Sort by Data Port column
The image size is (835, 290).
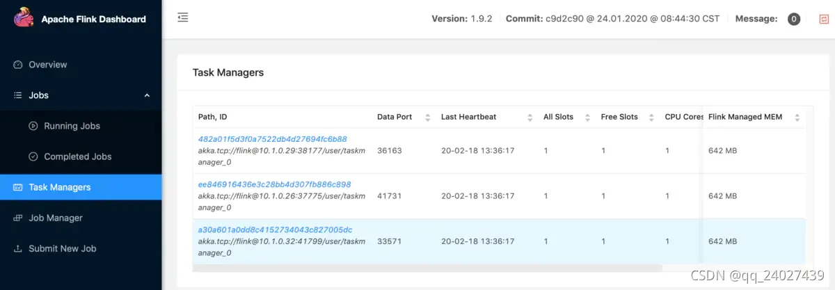click(427, 117)
